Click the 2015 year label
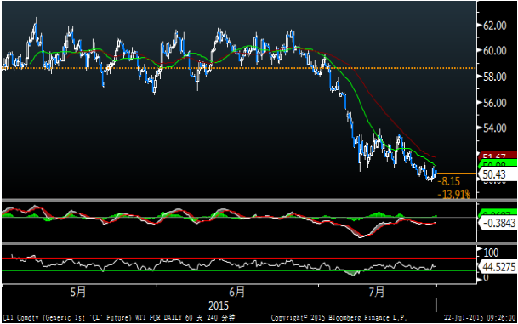 (219, 305)
